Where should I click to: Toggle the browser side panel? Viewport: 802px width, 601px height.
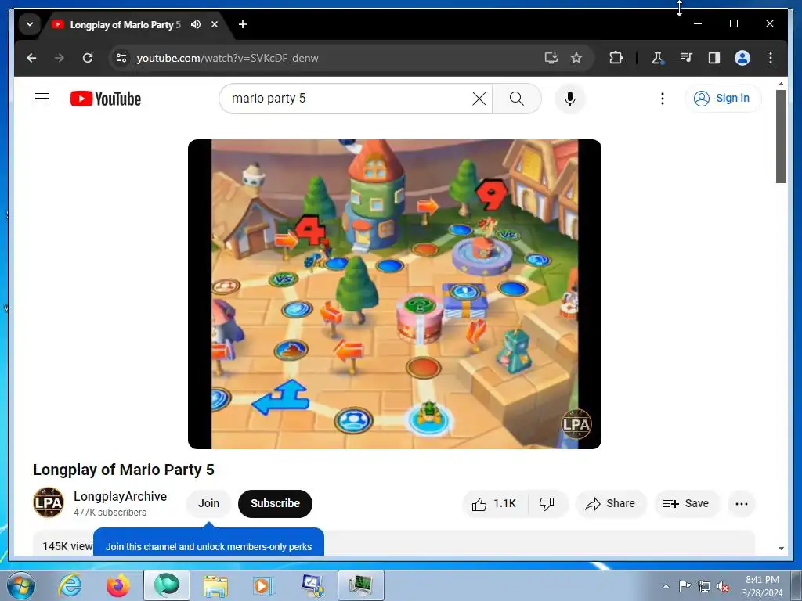click(x=714, y=58)
